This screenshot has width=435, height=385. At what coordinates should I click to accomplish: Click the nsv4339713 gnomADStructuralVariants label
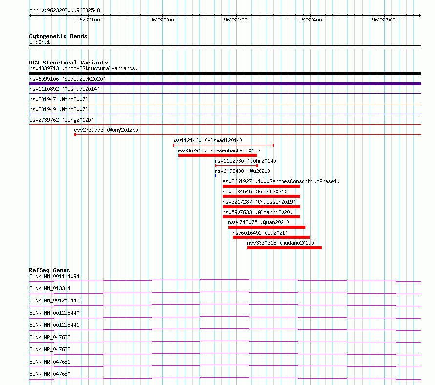coord(84,68)
